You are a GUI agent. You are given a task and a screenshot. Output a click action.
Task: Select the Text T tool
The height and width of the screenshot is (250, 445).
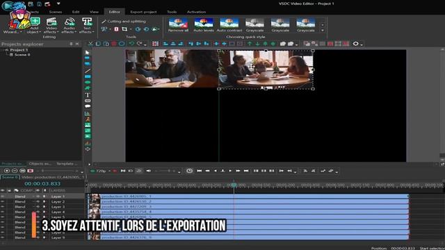pos(88,94)
